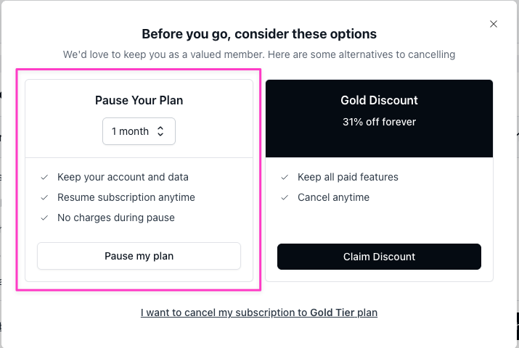519x348 pixels.
Task: Click checkmark beside No charges during pause
Action: (44, 217)
